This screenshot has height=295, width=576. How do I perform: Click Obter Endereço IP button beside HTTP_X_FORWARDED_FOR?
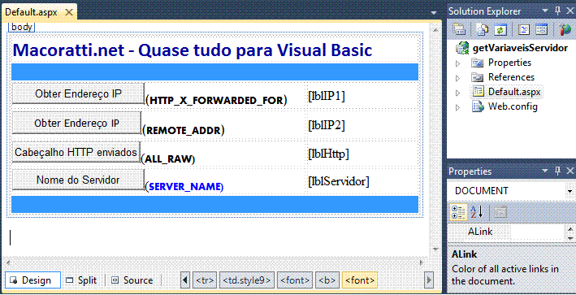[78, 93]
